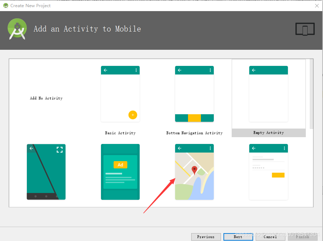The image size is (323, 241).
Task: Click the yellow floating action button in Basic Activity
Action: 132,115
